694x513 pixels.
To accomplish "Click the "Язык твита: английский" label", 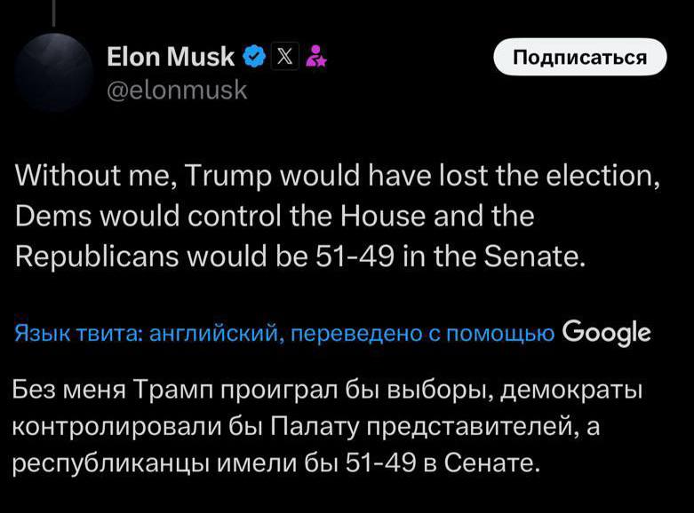I will [148, 334].
